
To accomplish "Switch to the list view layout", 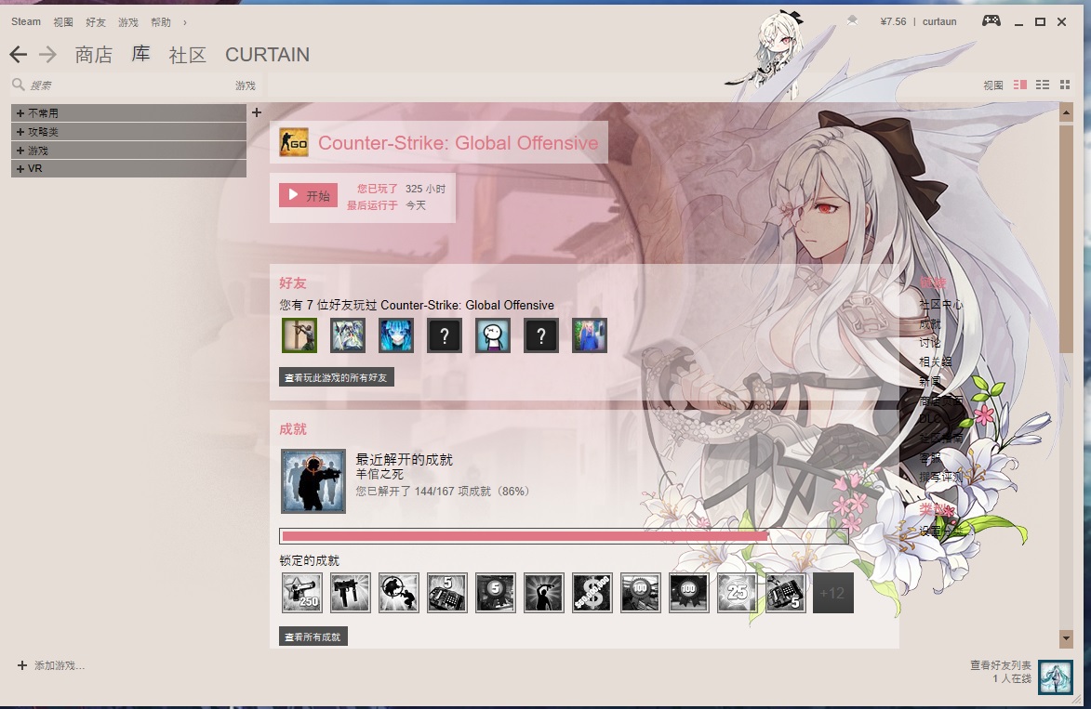I will coord(1043,85).
